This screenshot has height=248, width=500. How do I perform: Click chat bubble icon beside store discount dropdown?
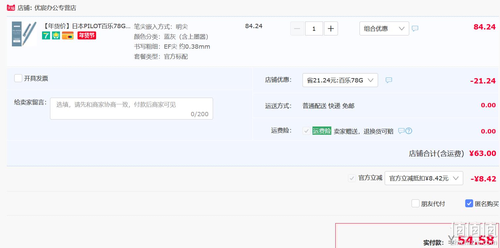click(389, 80)
